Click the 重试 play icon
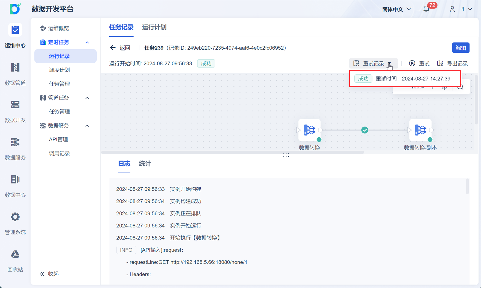Image resolution: width=481 pixels, height=288 pixels. [412, 63]
